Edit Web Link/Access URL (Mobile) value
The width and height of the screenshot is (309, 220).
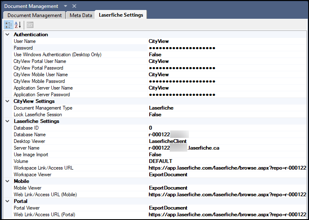point(226,195)
